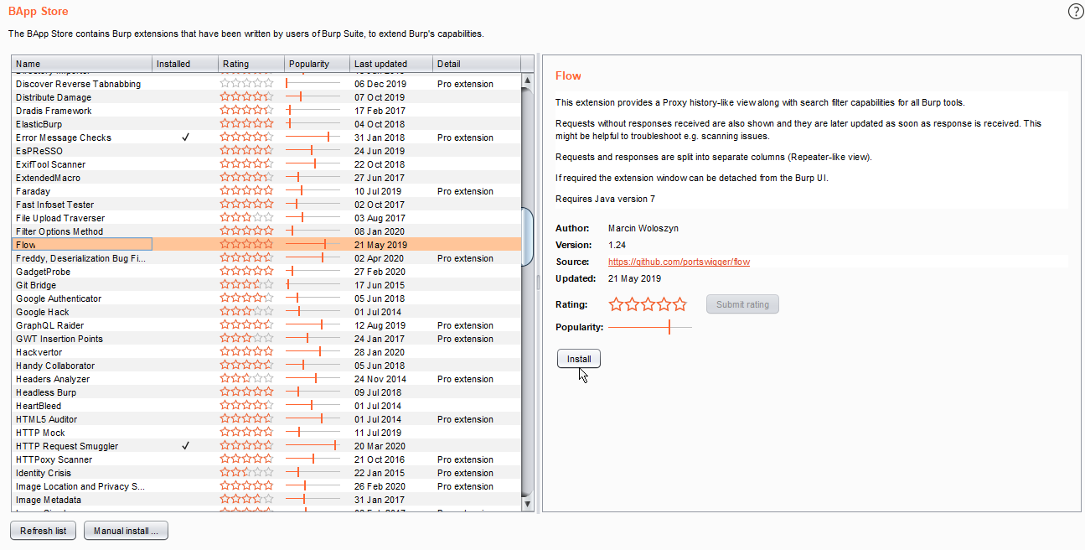Select the Dradis Framework extension
The image size is (1085, 550).
pos(54,111)
